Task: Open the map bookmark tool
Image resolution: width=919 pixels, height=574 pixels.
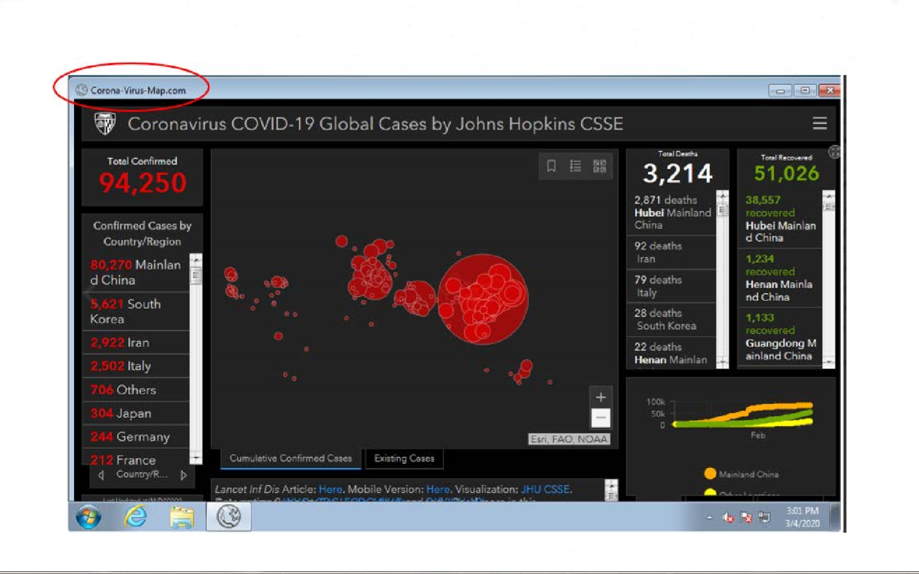Action: click(x=551, y=166)
